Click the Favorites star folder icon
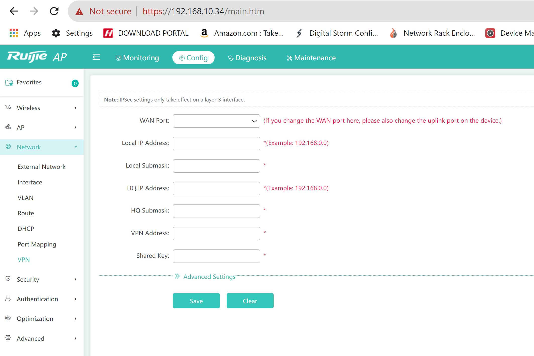534x356 pixels. click(9, 83)
